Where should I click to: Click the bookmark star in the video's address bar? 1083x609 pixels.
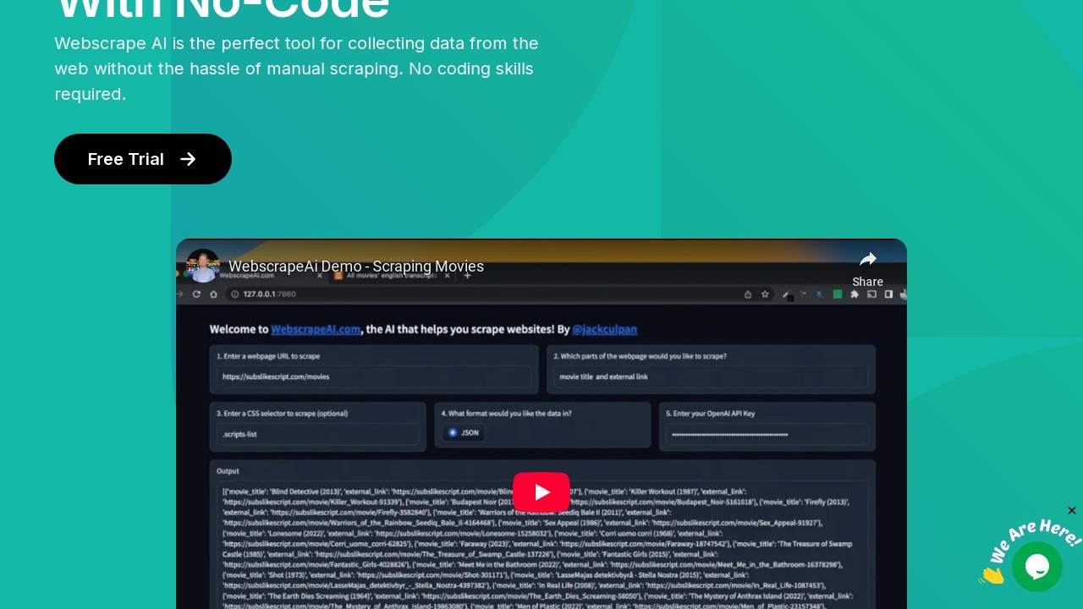tap(765, 294)
